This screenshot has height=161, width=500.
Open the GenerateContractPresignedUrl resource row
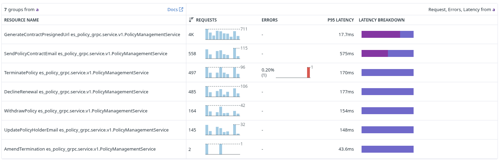click(92, 35)
